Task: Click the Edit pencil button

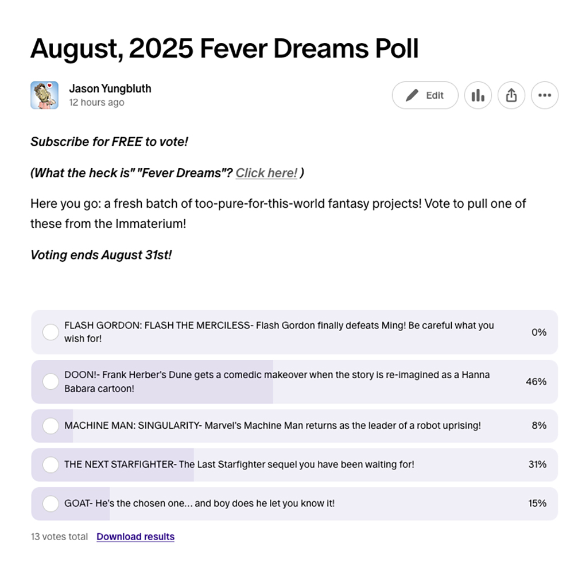Action: point(425,95)
